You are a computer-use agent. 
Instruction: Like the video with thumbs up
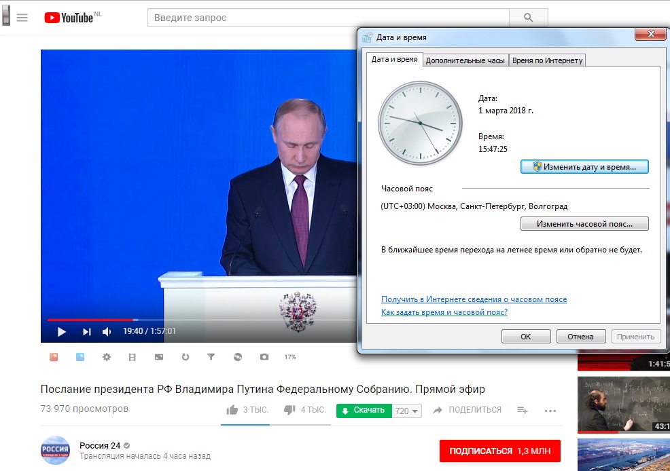(232, 410)
